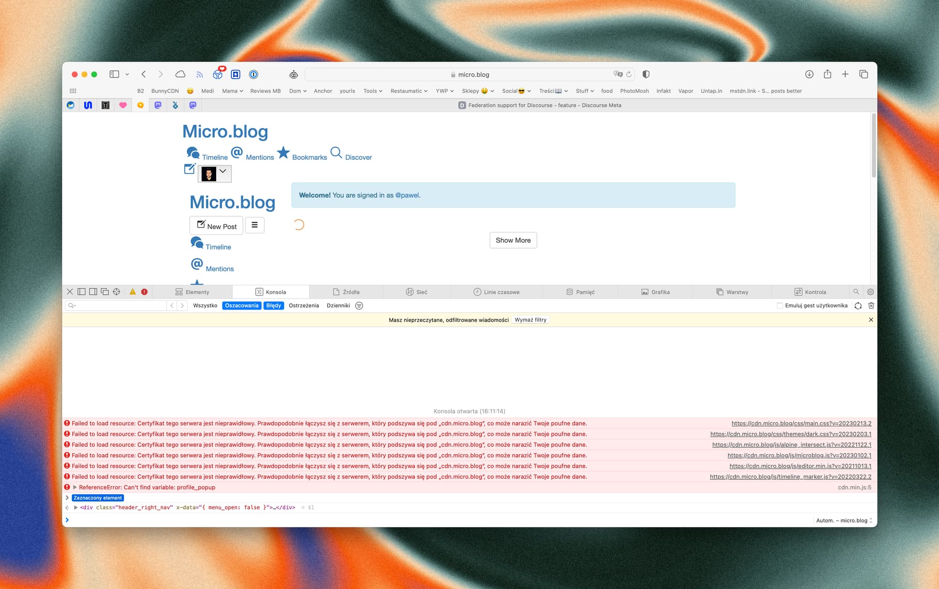Dock the inspector to the left side icon

82,292
